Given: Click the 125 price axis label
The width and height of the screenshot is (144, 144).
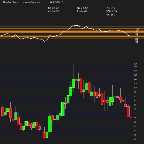Looking at the screenshot, I should tap(135, 66).
